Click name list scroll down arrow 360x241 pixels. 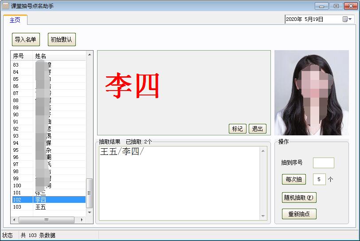(90, 213)
